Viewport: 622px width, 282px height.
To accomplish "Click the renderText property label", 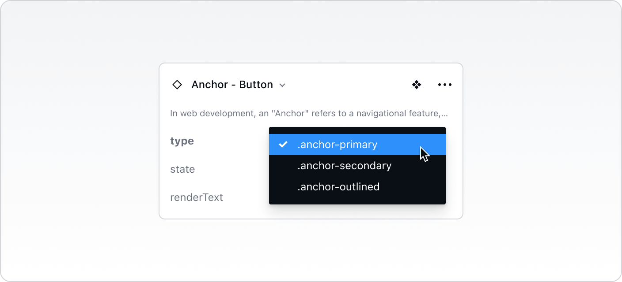I will [197, 197].
